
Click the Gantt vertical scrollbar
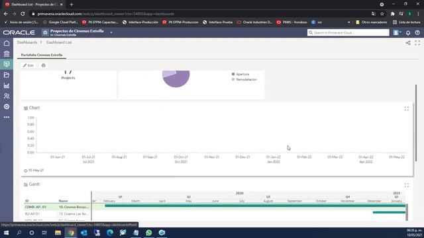(x=407, y=212)
